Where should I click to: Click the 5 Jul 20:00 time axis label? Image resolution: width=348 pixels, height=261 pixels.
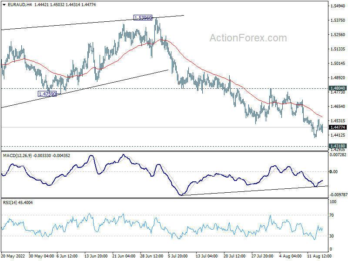click(x=177, y=256)
